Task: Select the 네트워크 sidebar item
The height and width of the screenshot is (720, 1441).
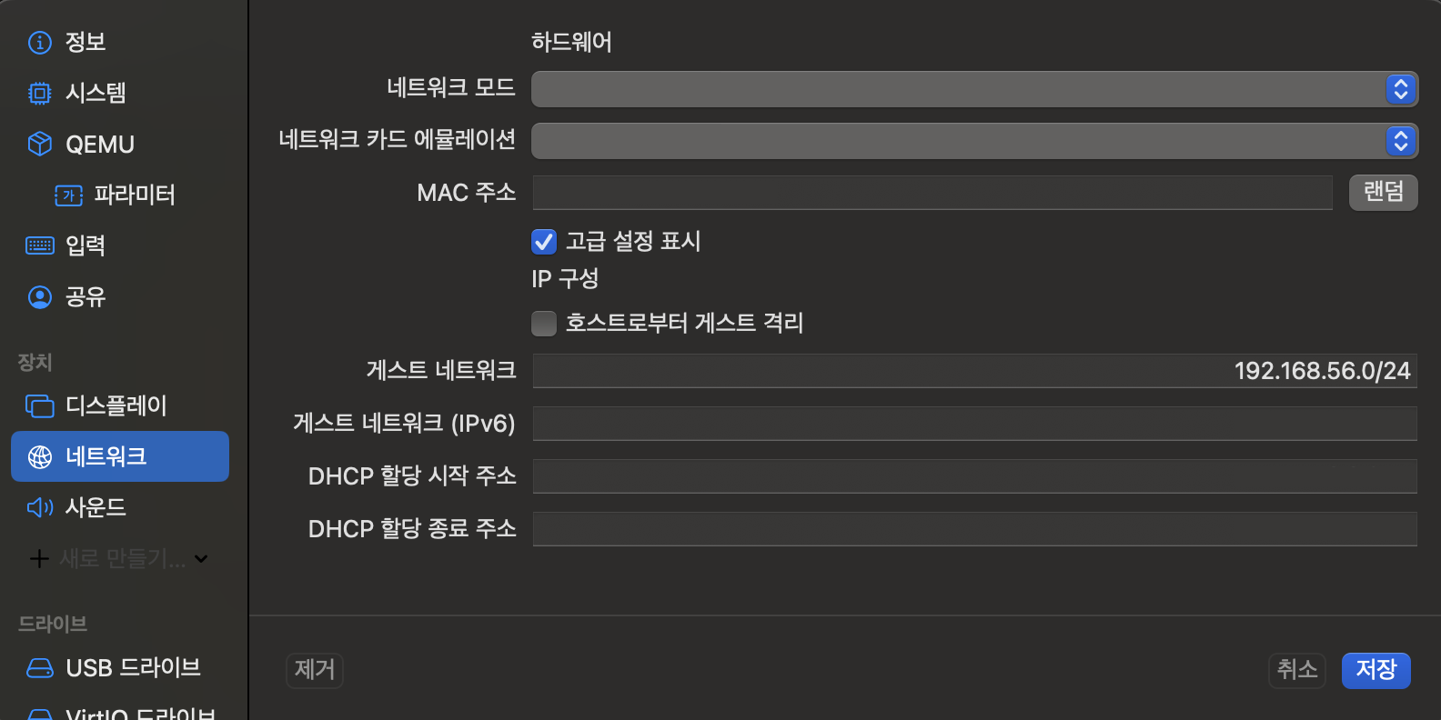Action: 120,456
